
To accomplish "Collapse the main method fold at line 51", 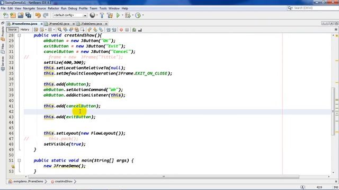I will click(x=19, y=160).
